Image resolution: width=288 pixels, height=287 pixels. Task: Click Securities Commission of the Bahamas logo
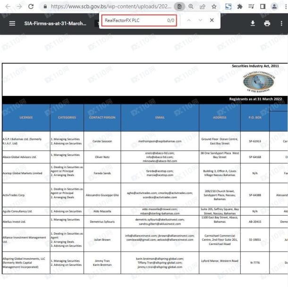259,82
